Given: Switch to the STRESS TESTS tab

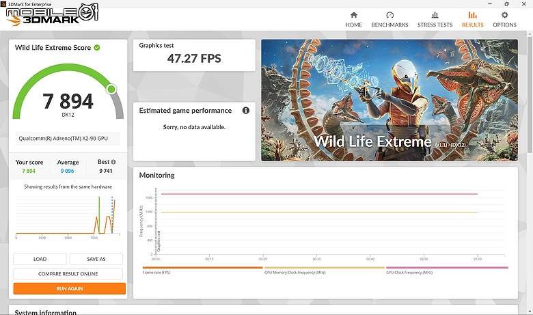Looking at the screenshot, I should coord(435,25).
